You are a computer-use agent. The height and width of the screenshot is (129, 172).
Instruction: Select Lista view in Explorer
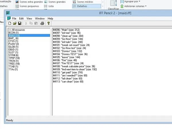coord(49,6)
